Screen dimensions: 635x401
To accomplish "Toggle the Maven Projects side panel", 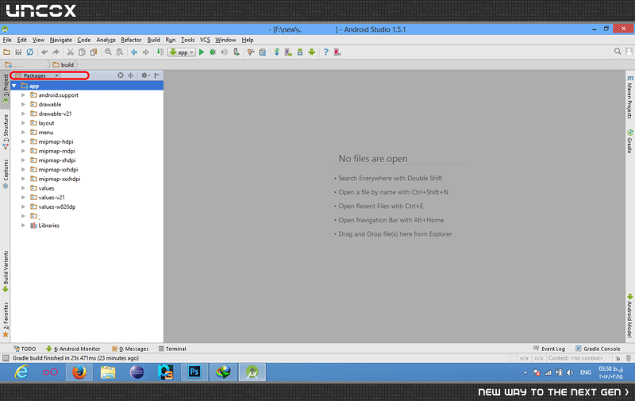I will 629,97.
